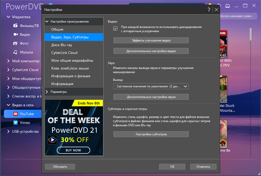Close the Настройки dialog
This screenshot has height=176, width=261.
(x=216, y=10)
